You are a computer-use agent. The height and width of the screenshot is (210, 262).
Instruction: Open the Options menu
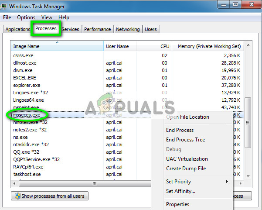tap(26, 17)
